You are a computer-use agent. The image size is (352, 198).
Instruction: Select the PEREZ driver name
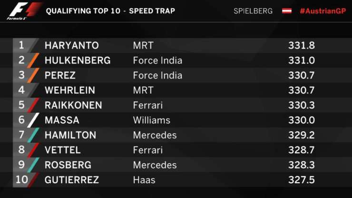tap(60, 75)
